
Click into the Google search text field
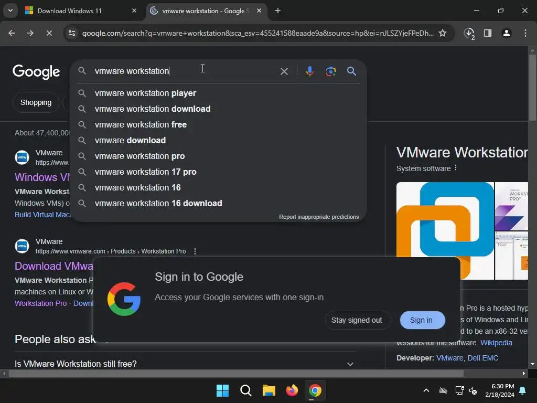click(x=185, y=71)
